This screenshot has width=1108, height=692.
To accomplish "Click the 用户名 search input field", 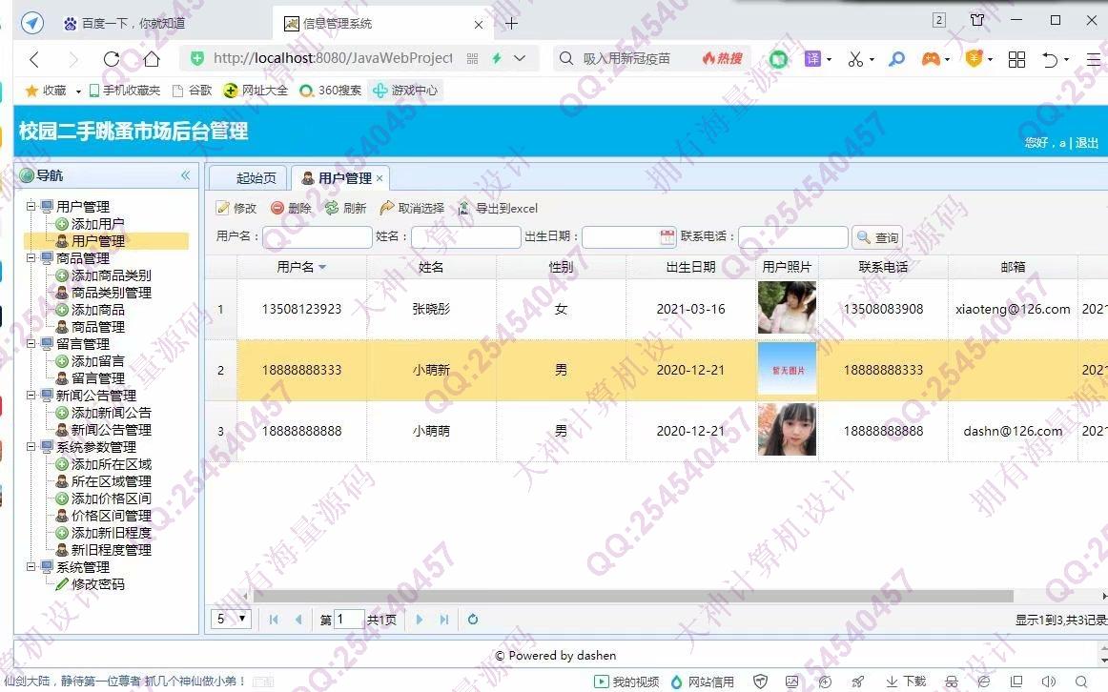I will (317, 237).
